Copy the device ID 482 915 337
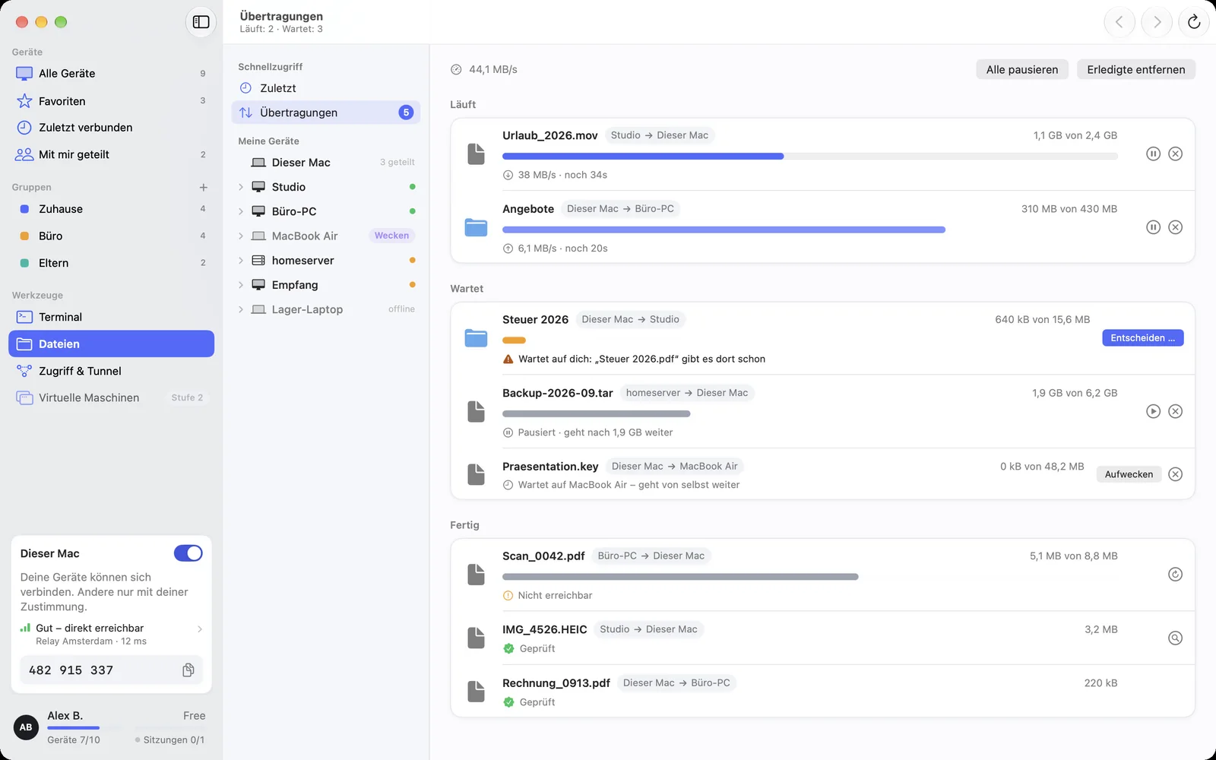Screen dimensions: 1216x760 (x=188, y=670)
